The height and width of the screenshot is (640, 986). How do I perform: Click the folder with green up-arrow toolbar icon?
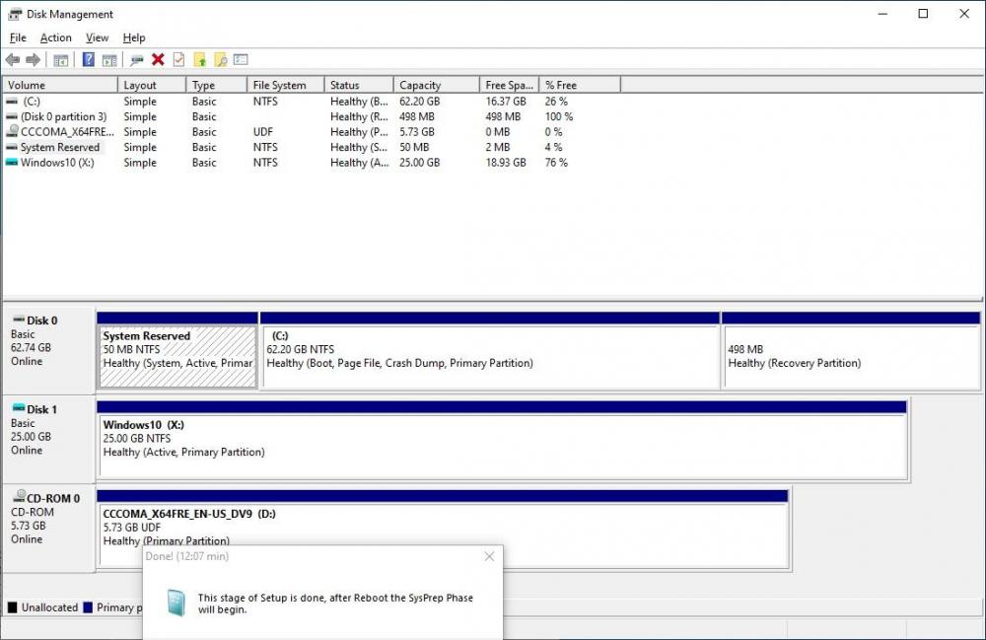[198, 59]
